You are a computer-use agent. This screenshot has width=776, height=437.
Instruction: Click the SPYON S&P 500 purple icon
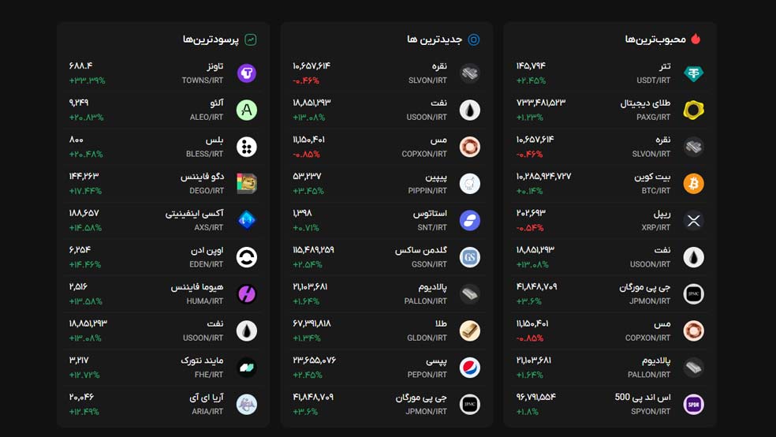point(693,405)
